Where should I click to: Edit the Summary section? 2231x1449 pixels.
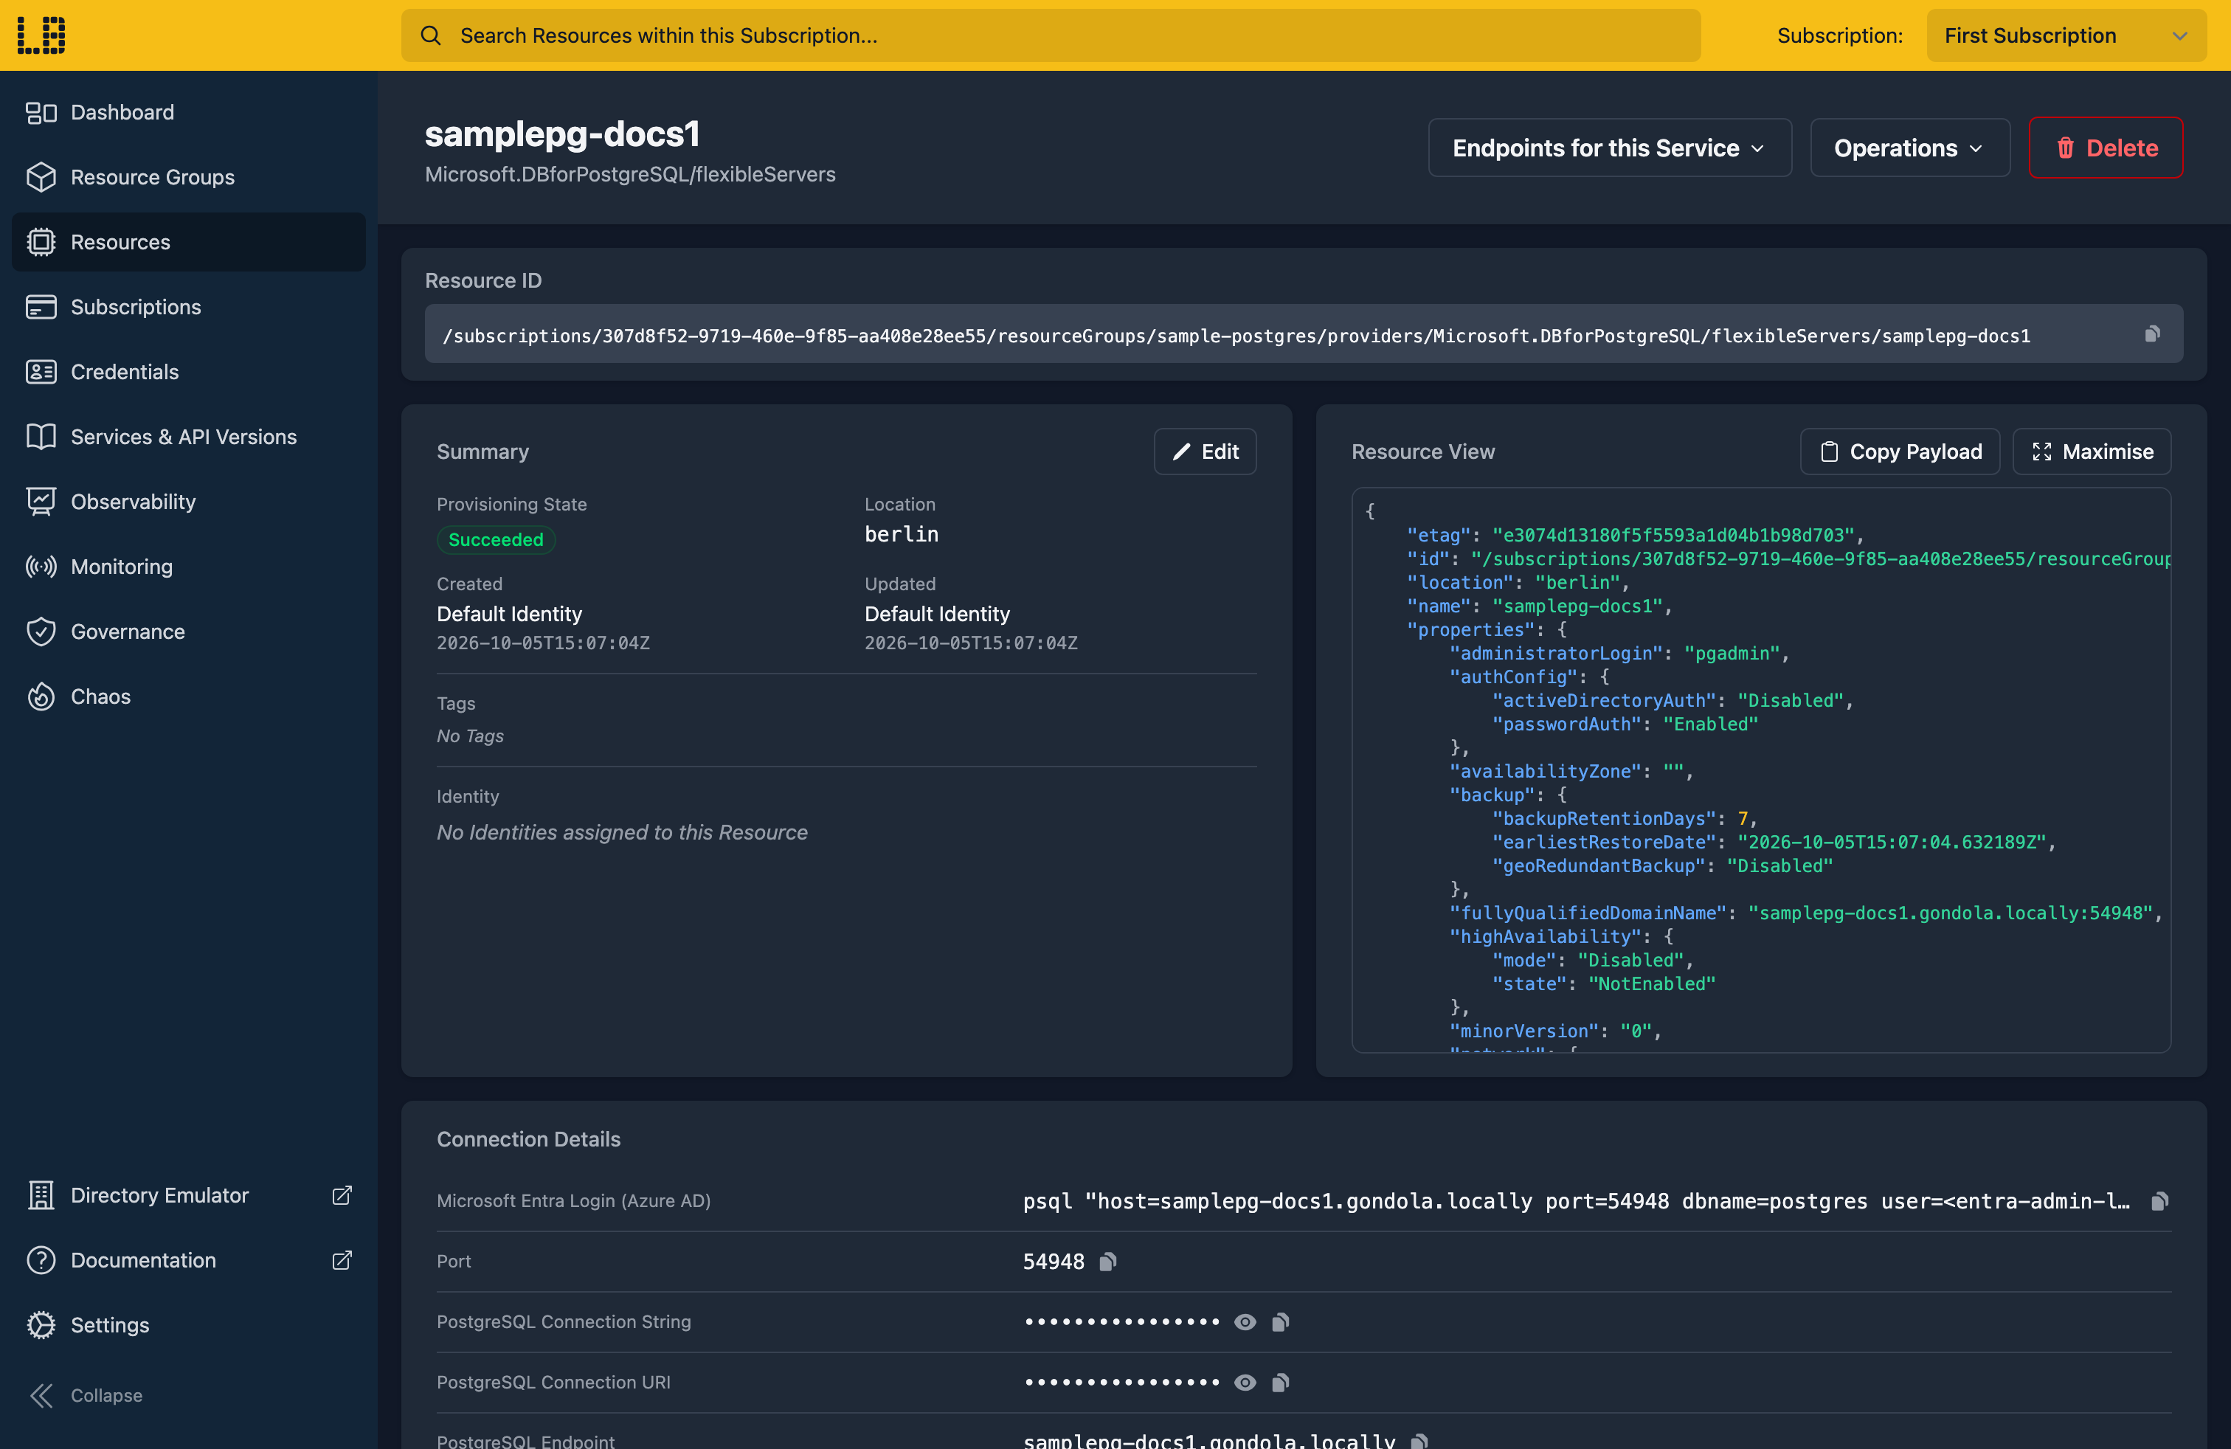(1205, 452)
